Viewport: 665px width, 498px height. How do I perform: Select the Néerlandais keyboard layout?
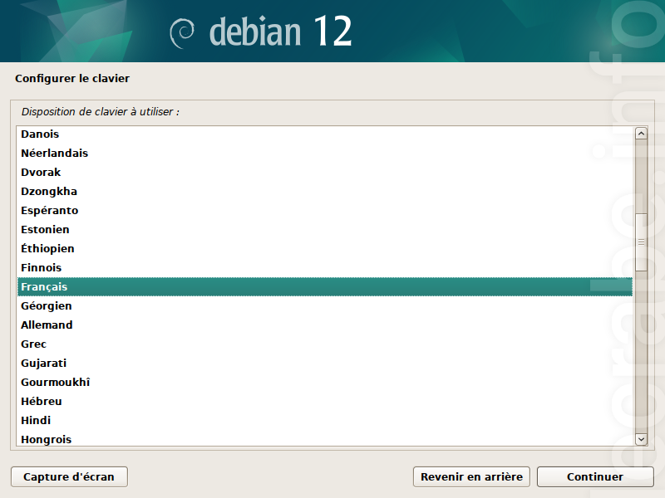pos(325,154)
